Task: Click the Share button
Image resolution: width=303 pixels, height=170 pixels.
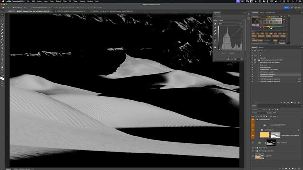Action: 286,8
